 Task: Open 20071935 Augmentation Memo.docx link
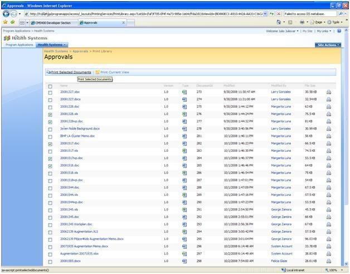84,246
